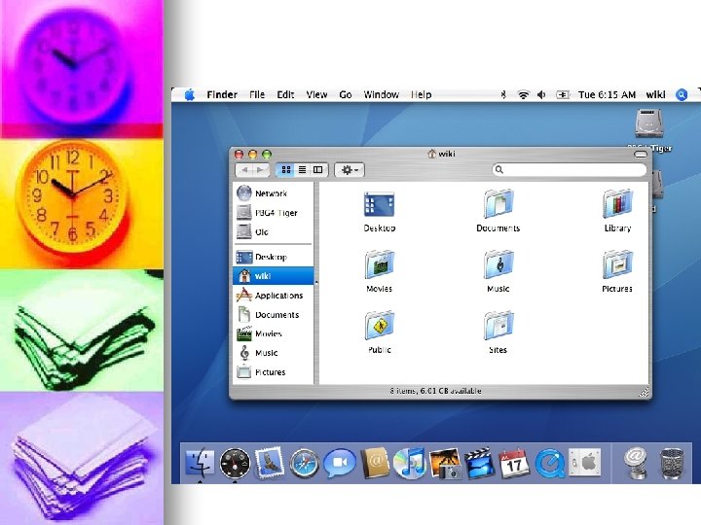
Task: Open Address Book from the Dock
Action: [x=375, y=463]
